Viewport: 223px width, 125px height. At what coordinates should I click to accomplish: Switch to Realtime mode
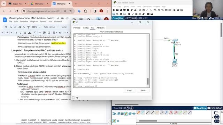(200, 108)
